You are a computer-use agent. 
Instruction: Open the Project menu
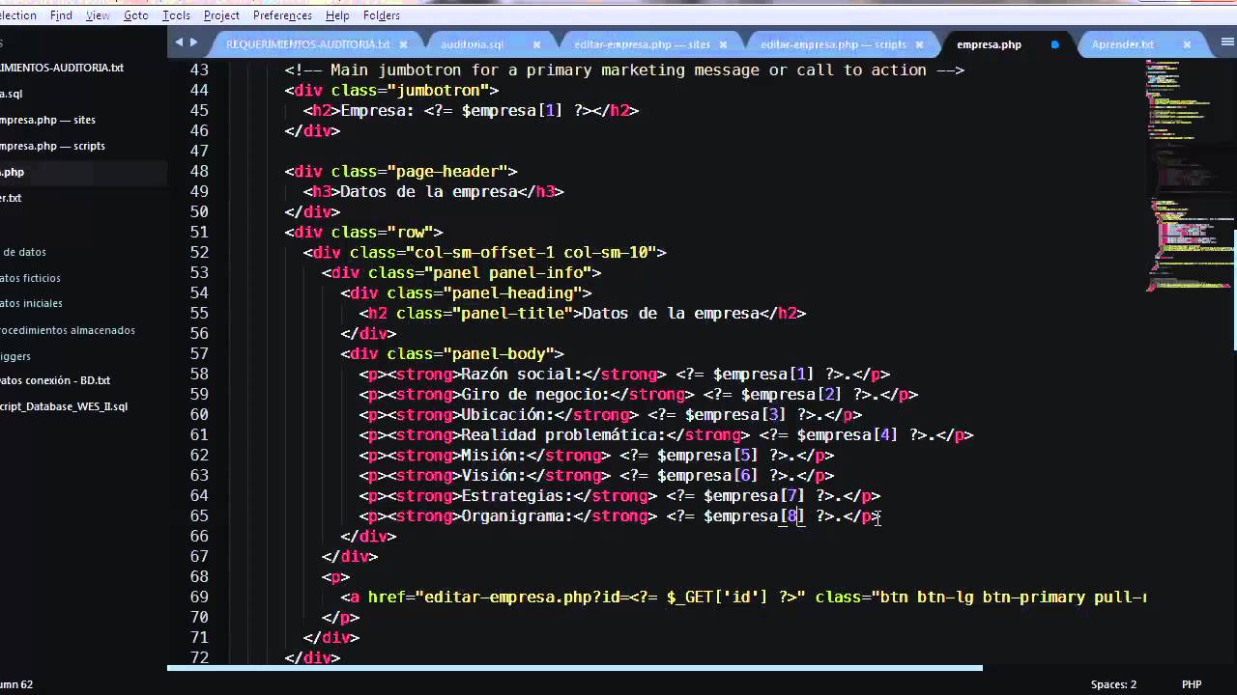click(x=221, y=15)
